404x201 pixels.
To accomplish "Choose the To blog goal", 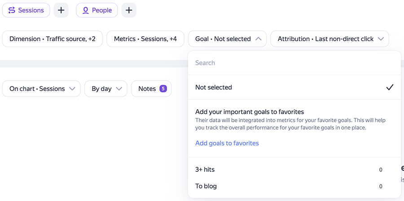I will point(294,186).
